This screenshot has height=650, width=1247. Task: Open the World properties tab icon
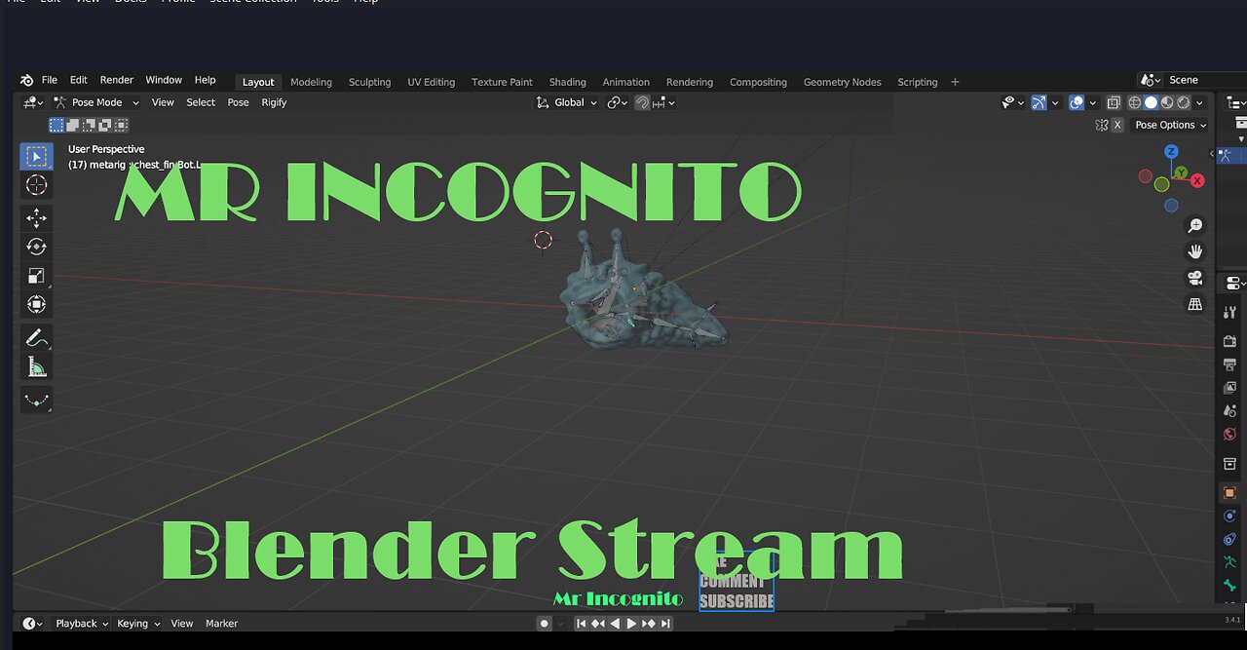point(1229,435)
